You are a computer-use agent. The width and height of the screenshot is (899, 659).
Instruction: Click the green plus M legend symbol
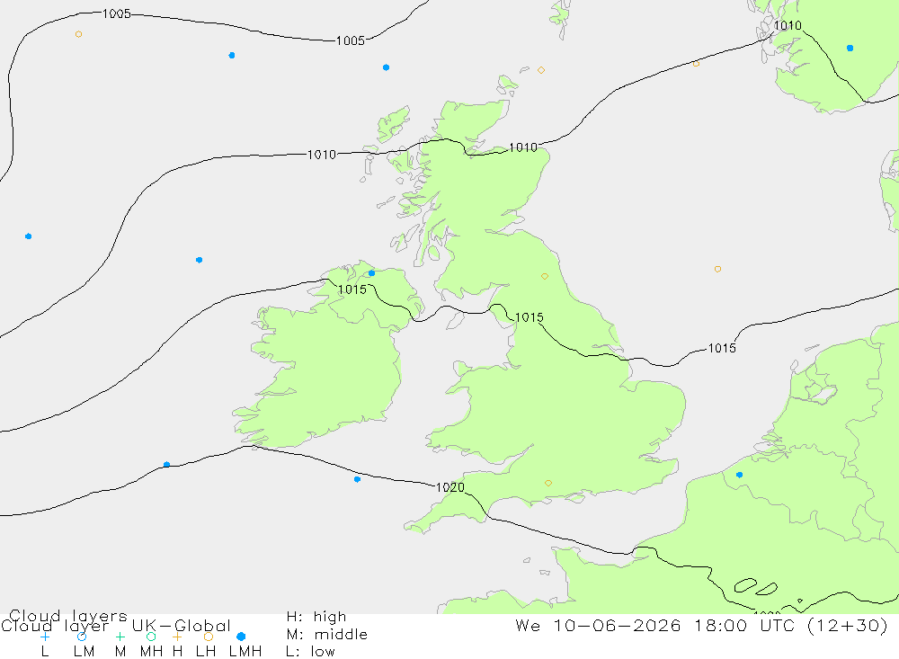[120, 637]
